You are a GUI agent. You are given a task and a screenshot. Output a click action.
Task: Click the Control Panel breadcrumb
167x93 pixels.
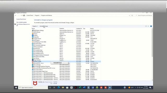pyautogui.click(x=30, y=16)
